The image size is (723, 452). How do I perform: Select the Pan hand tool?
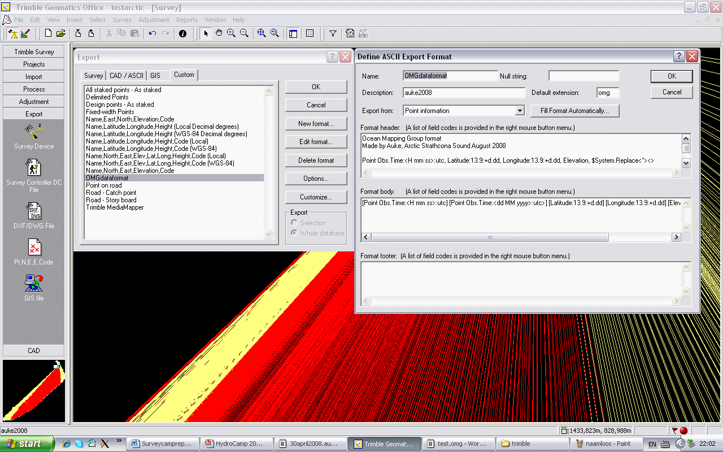219,33
